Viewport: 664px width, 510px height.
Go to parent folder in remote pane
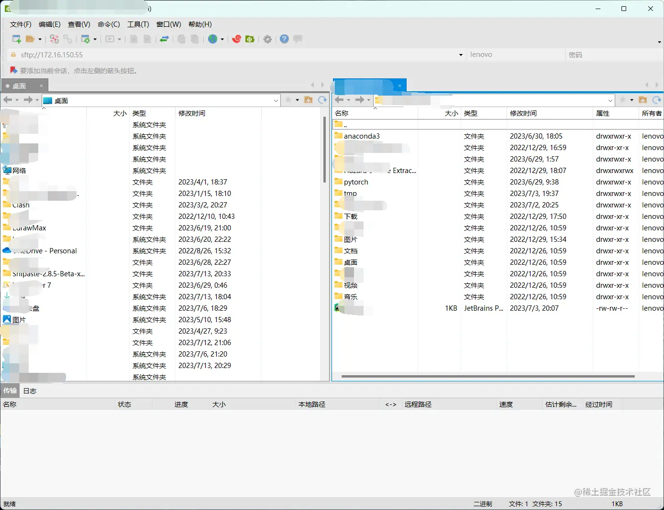pyautogui.click(x=643, y=100)
